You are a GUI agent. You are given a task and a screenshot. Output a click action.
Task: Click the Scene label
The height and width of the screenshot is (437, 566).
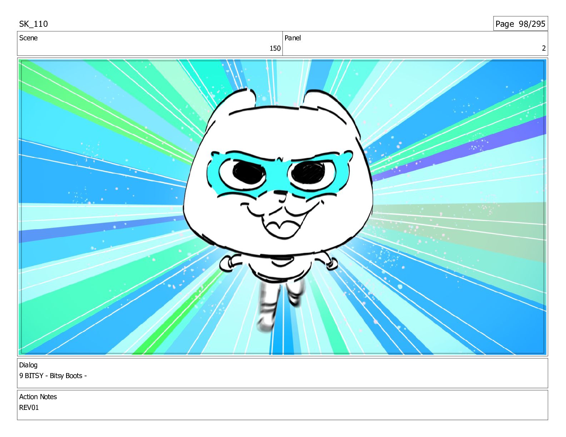click(28, 38)
